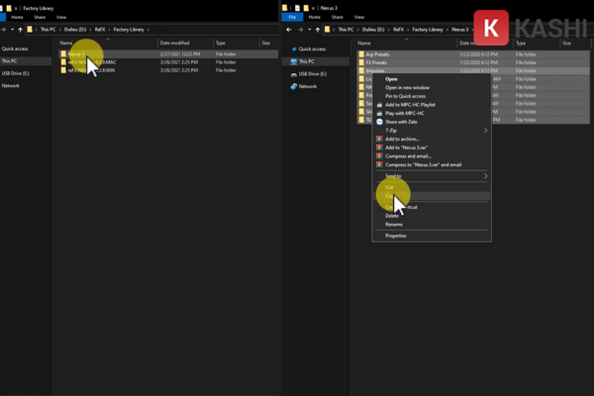The height and width of the screenshot is (396, 594).
Task: Choose Properties from the context menu
Action: (396, 236)
